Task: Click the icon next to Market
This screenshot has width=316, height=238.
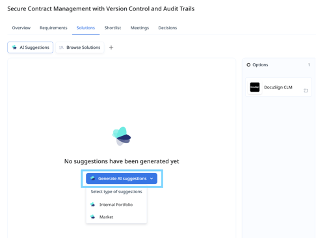Action: [92, 217]
